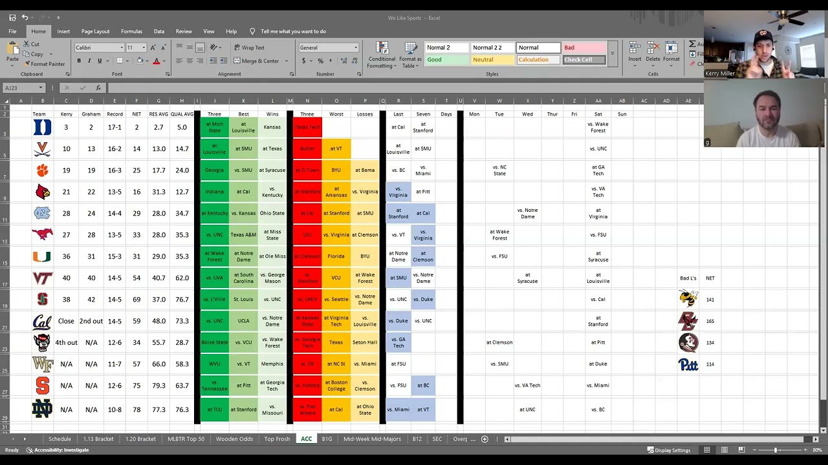Click the Insert Function fx button
This screenshot has width=828, height=465.
click(98, 88)
